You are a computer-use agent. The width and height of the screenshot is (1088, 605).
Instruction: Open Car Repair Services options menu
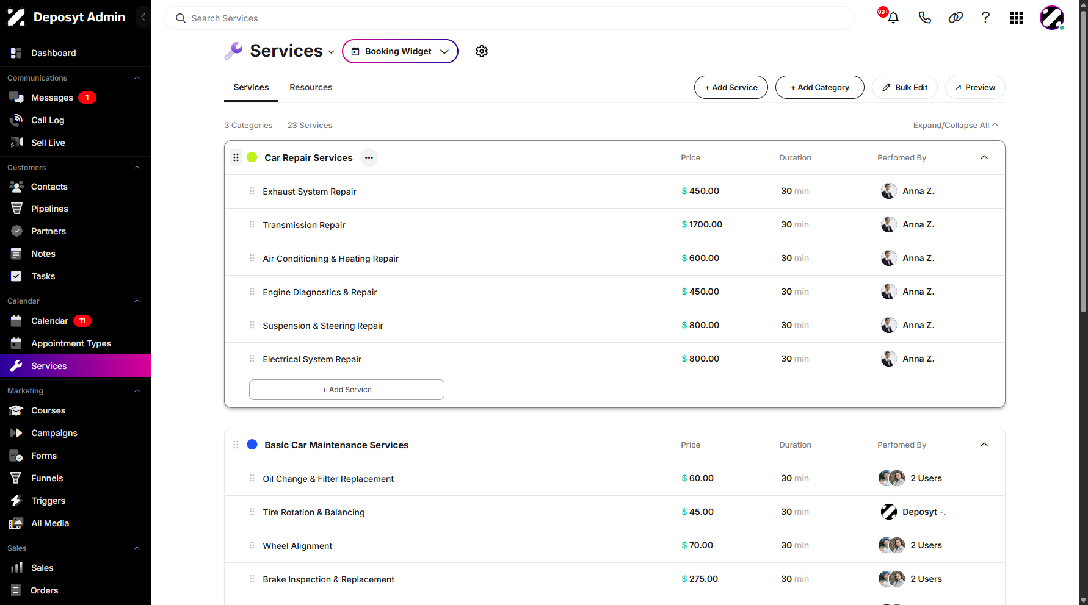369,157
